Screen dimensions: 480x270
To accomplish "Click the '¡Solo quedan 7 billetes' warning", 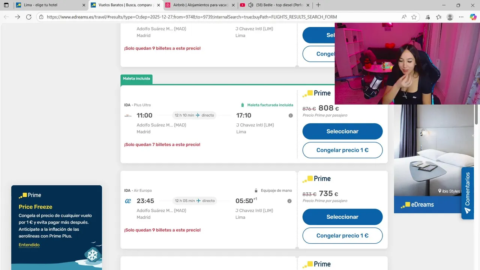I will tap(162, 145).
